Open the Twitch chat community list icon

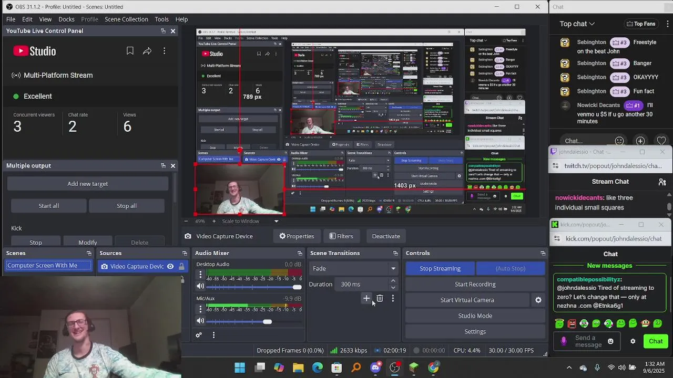(662, 182)
